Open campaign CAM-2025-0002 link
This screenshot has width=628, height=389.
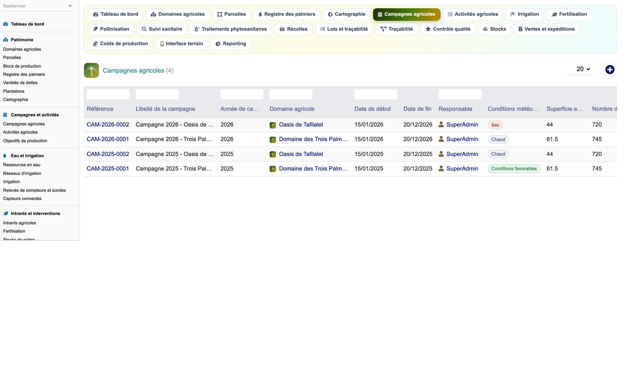click(108, 154)
